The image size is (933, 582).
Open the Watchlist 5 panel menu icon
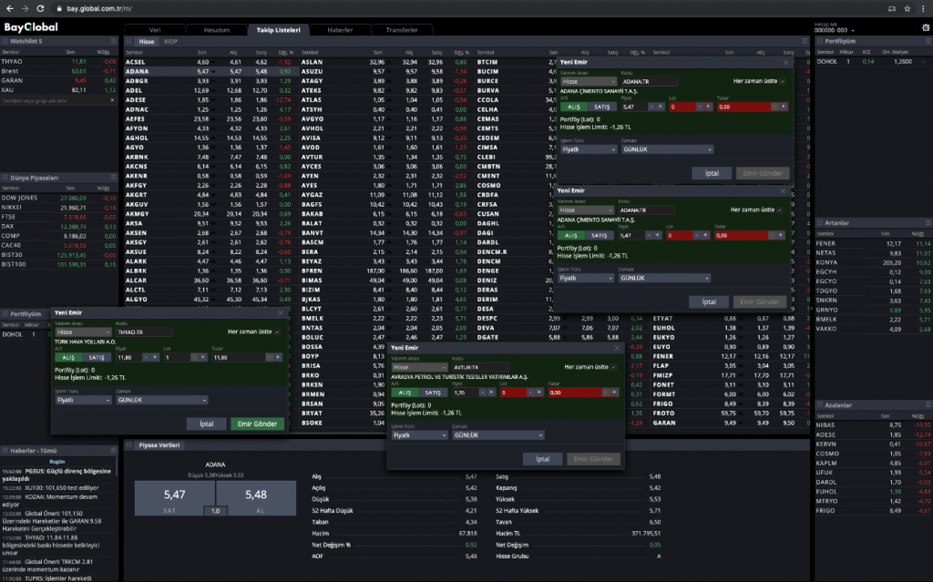click(x=114, y=41)
